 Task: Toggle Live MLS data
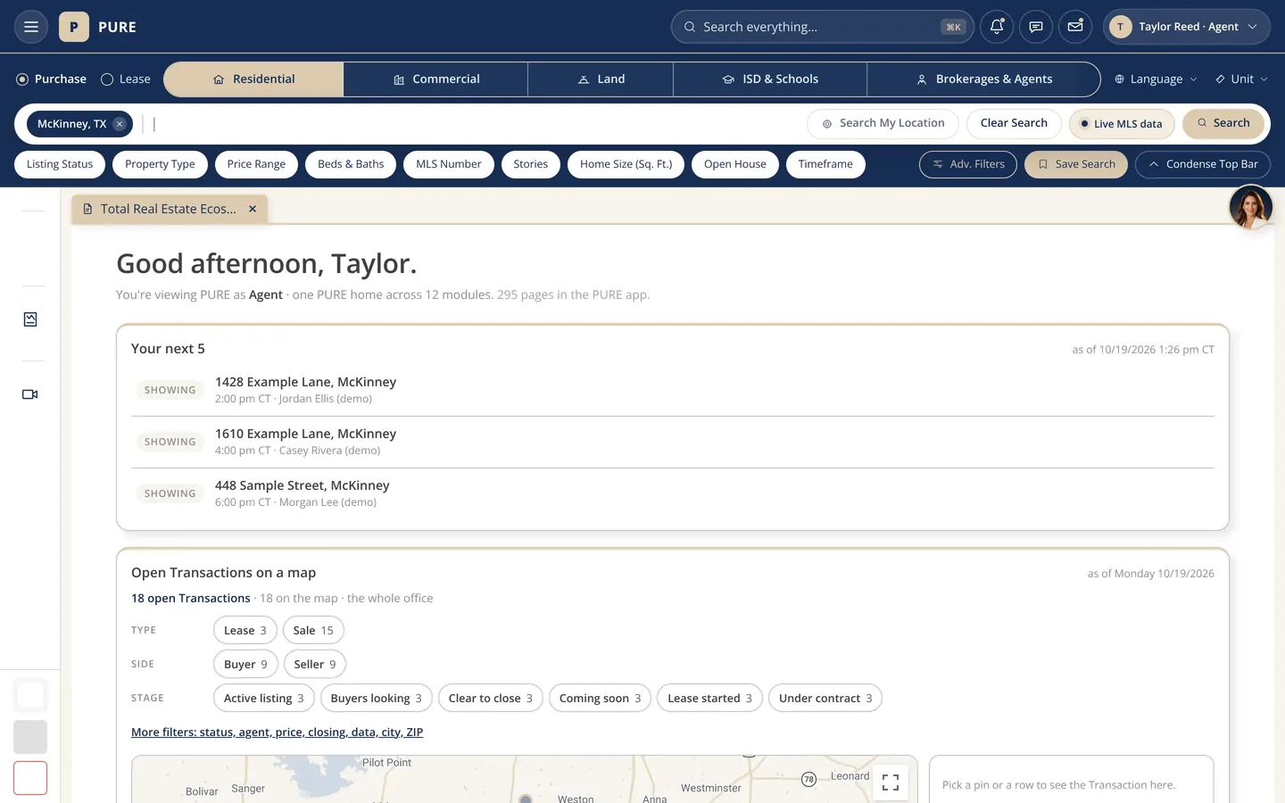click(1122, 124)
